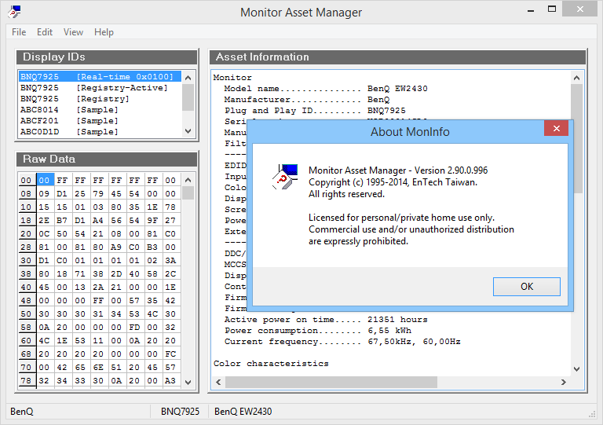Click Raw Data scroll down arrow
Viewport: 603px width, 425px height.
pyautogui.click(x=188, y=382)
